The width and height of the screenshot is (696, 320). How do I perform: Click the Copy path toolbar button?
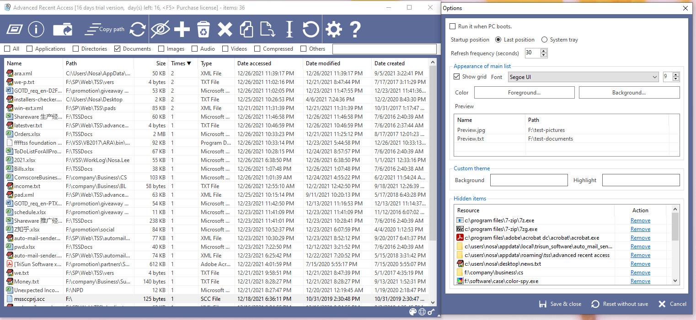[x=105, y=30]
